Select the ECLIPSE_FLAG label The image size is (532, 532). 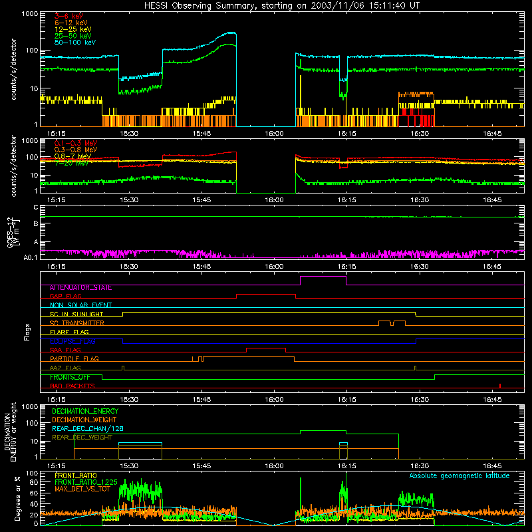click(x=72, y=341)
